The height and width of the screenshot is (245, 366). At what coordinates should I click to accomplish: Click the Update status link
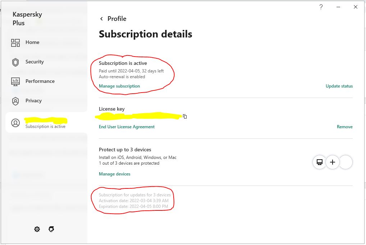(x=339, y=86)
